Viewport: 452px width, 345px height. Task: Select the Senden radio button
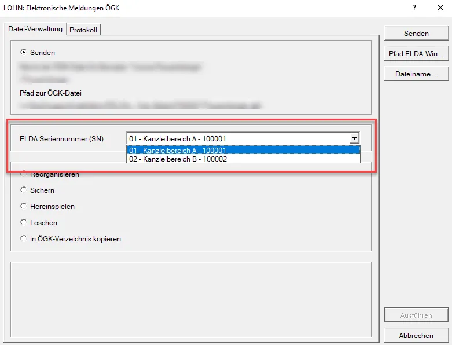[x=23, y=52]
